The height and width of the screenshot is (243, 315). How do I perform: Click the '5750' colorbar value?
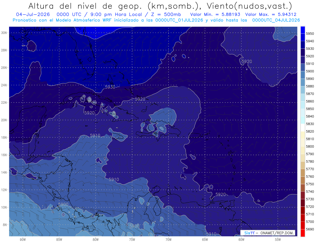click(x=310, y=184)
